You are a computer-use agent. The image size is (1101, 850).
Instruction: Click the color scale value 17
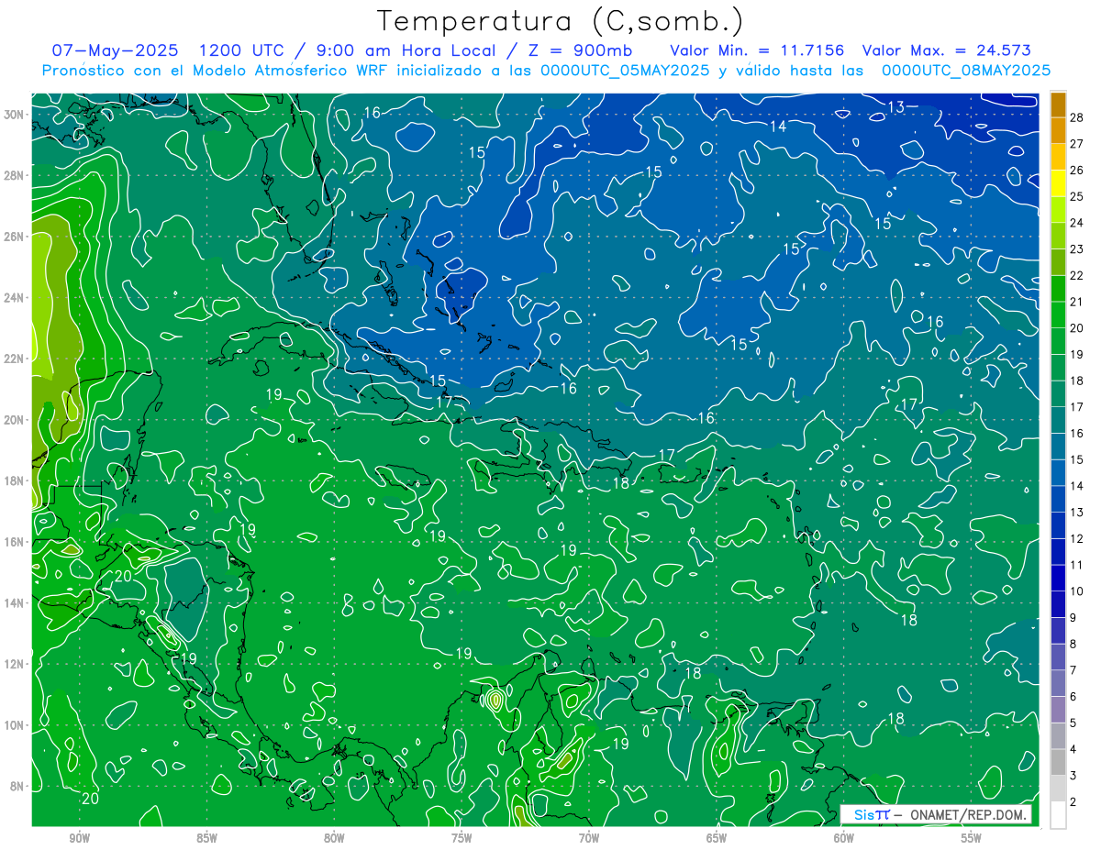pyautogui.click(x=1076, y=407)
